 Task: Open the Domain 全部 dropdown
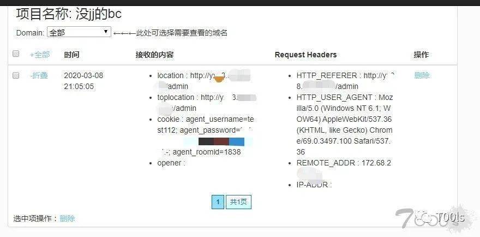(79, 32)
